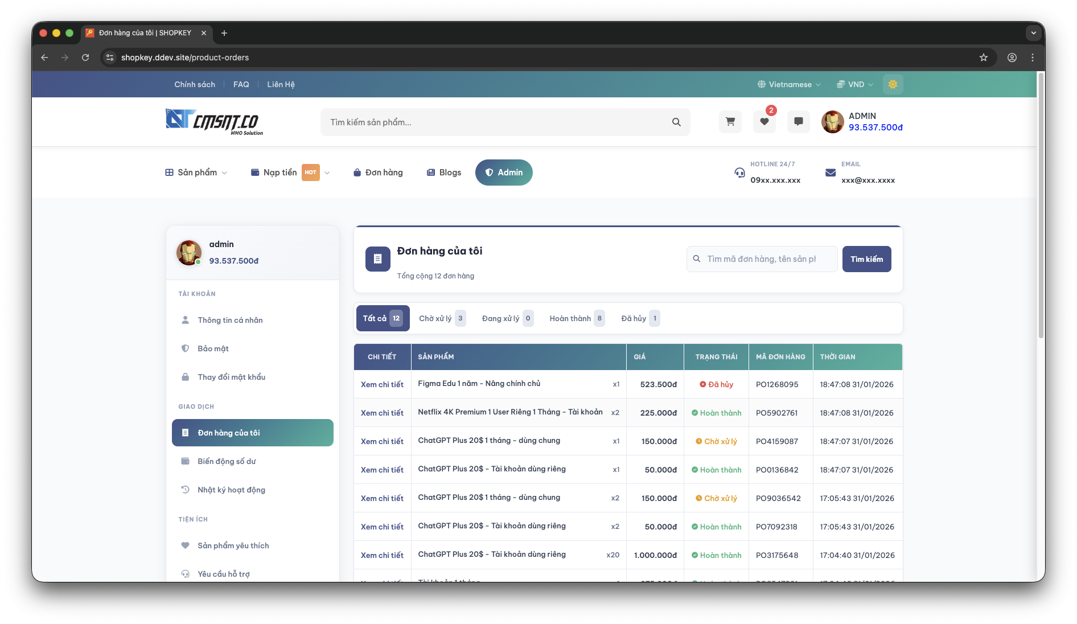
Task: Open Biến động số dư in sidebar
Action: (x=227, y=461)
